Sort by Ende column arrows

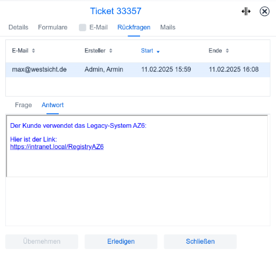coord(227,51)
